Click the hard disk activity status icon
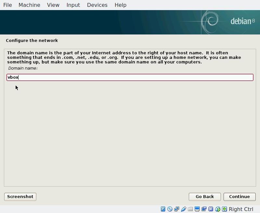 pos(163,209)
